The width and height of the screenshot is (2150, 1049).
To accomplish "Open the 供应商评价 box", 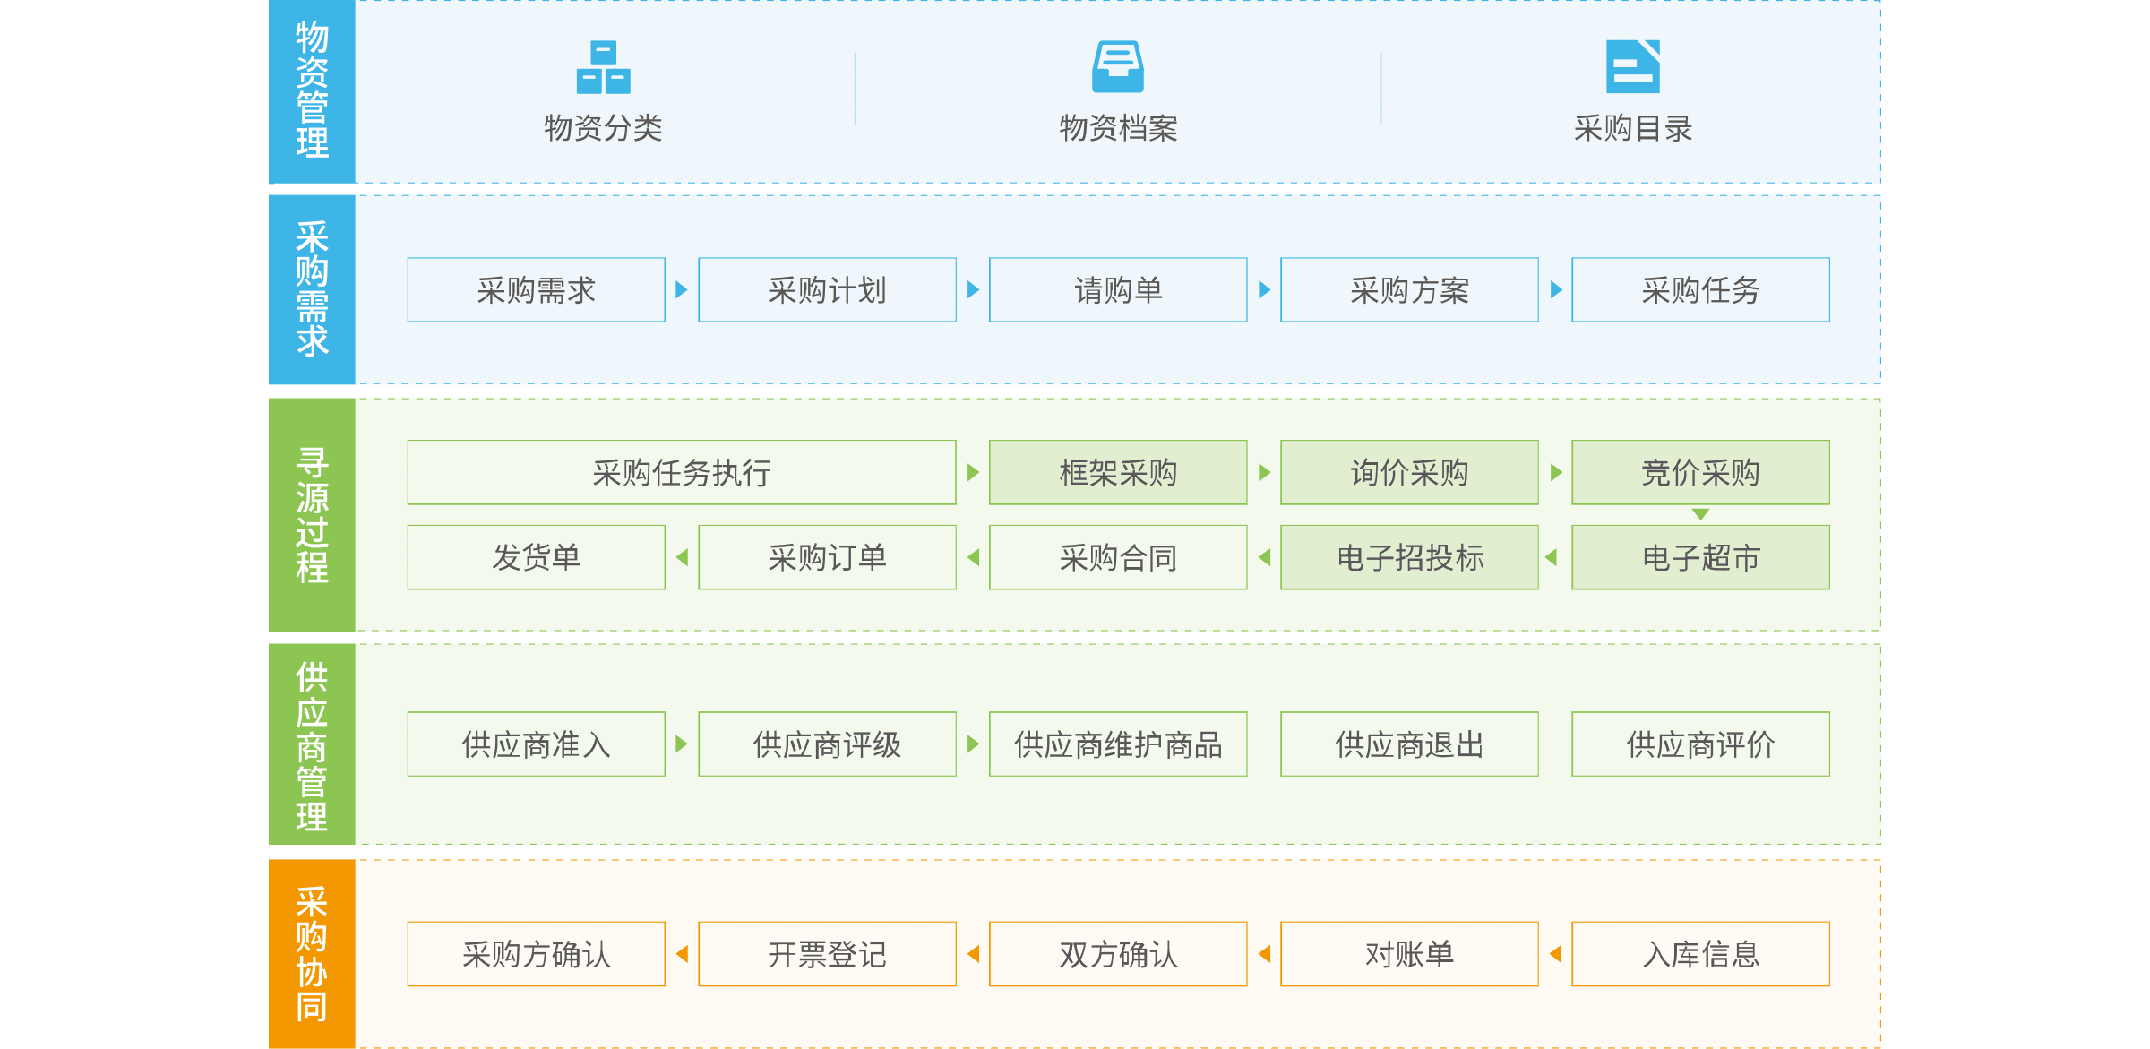I will coord(1700,744).
